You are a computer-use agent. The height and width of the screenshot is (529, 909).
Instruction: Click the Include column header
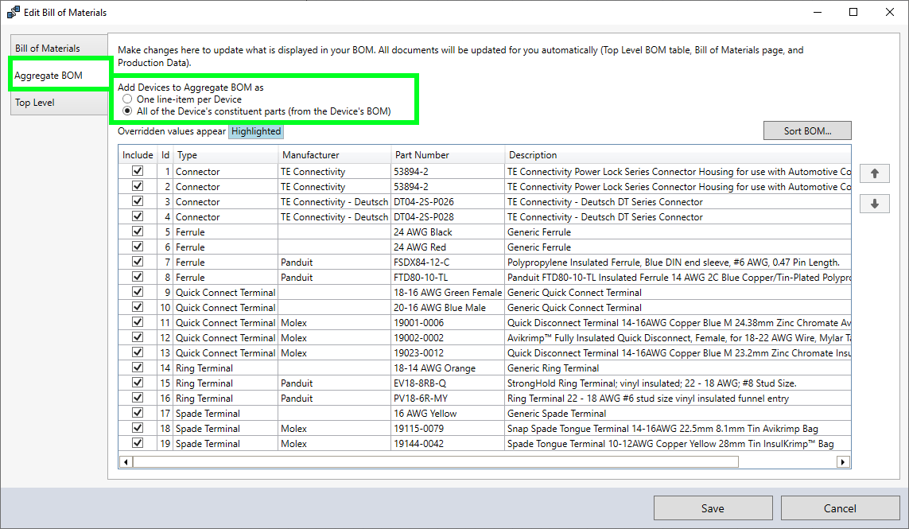tap(138, 155)
